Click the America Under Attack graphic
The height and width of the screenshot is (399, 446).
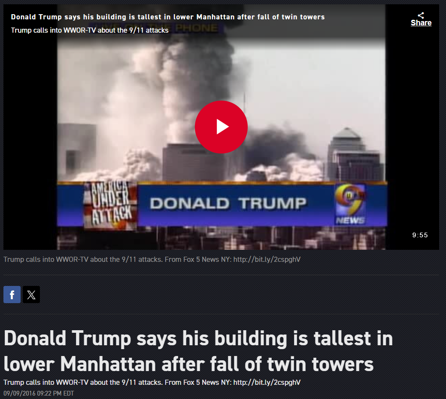coord(110,205)
